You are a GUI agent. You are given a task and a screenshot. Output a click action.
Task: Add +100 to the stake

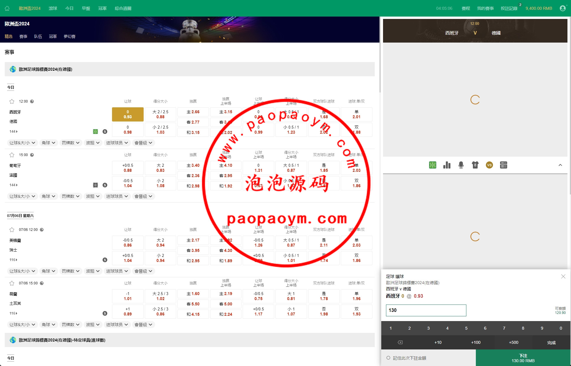click(476, 342)
